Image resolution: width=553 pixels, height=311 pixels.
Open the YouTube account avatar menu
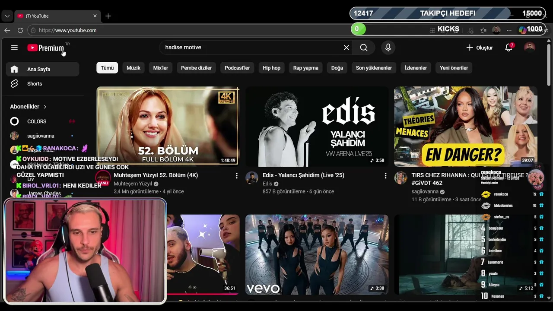coord(529,48)
